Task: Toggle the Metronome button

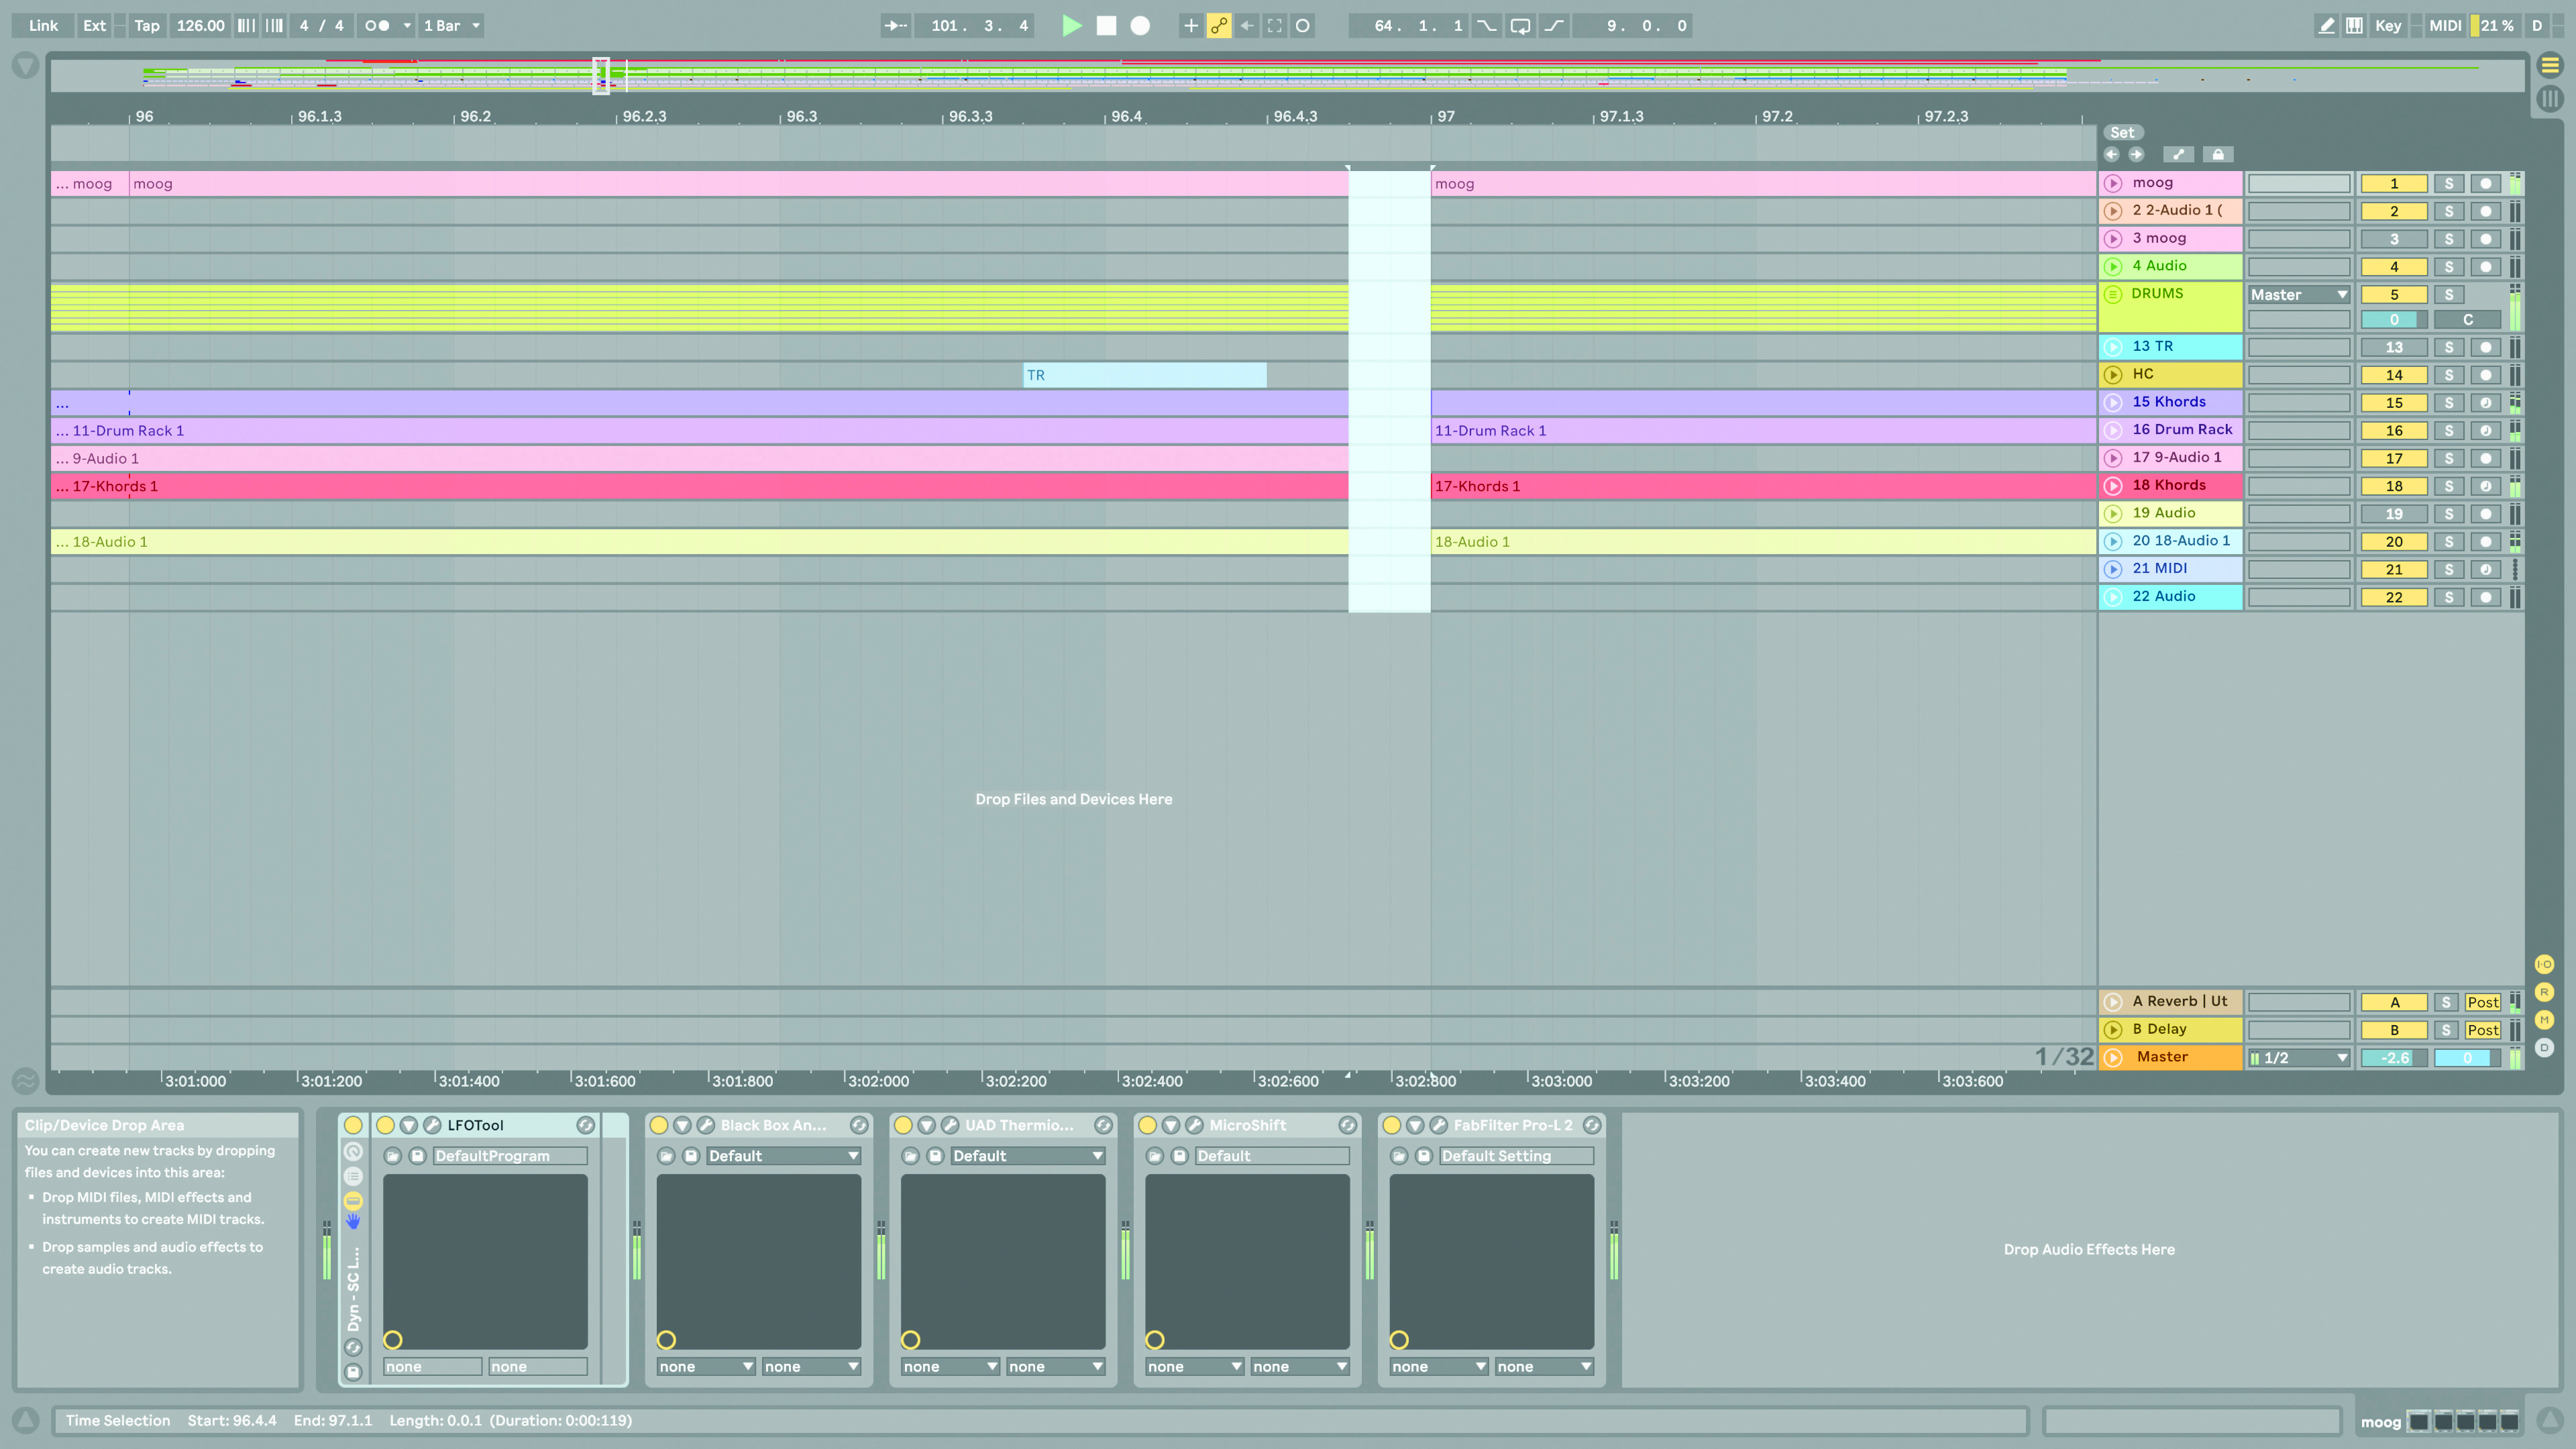Action: (x=377, y=26)
